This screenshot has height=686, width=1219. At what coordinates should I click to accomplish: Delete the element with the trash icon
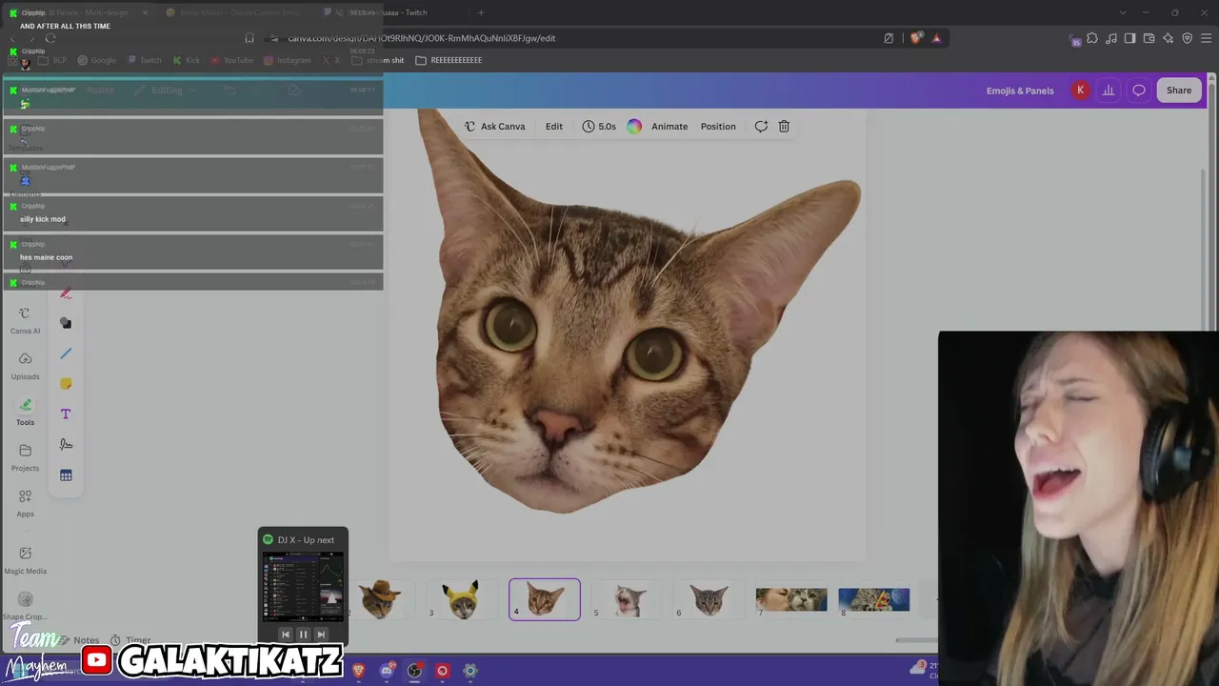(784, 126)
